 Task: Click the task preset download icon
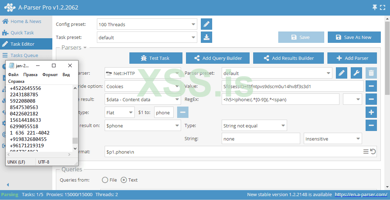206,38
